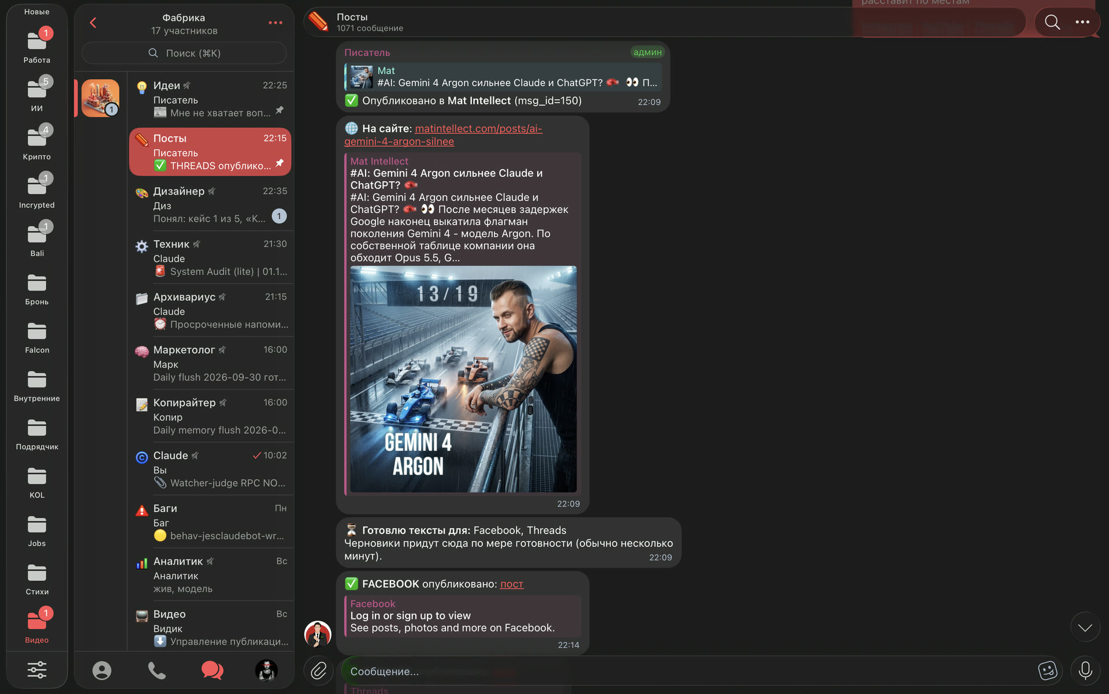Open the Архивариус topic
Viewport: 1109px width, 694px height.
point(211,310)
